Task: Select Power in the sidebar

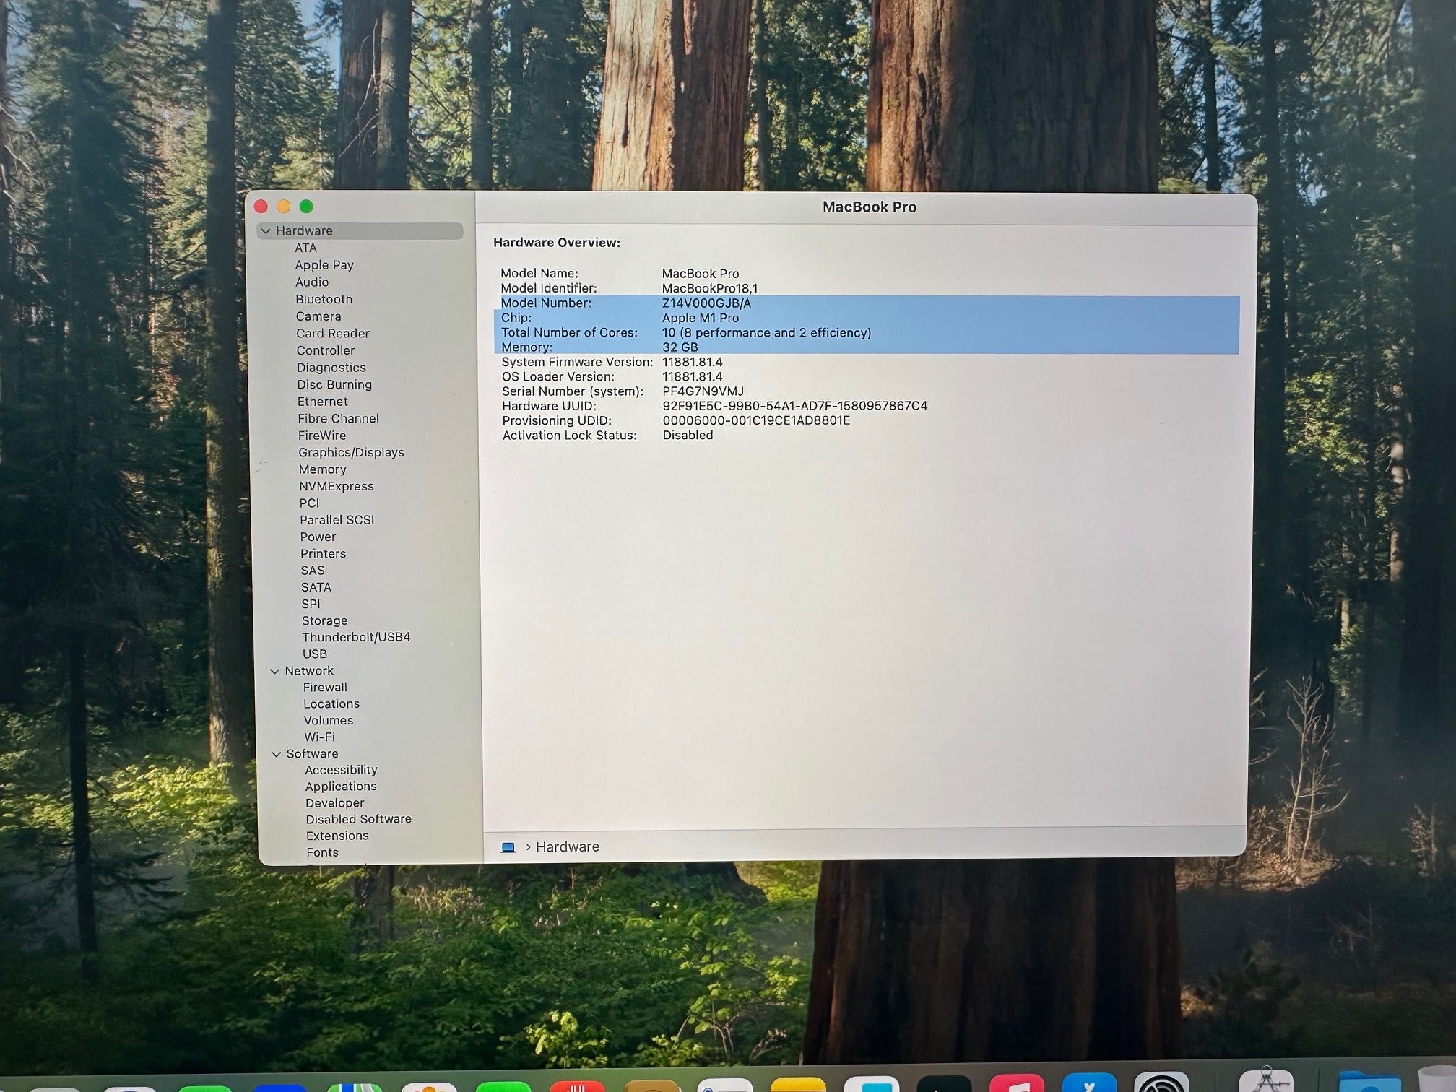Action: point(318,537)
